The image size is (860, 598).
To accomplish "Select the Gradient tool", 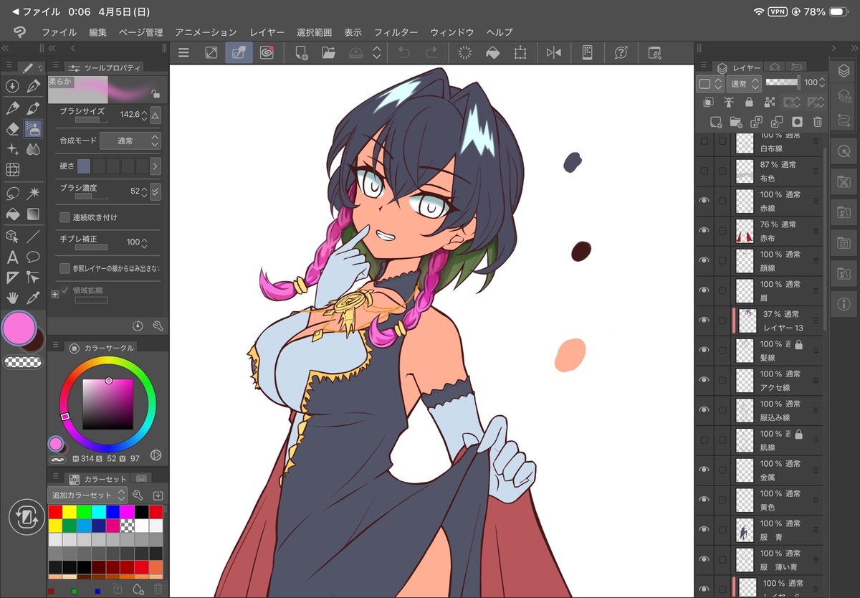I will tap(33, 214).
